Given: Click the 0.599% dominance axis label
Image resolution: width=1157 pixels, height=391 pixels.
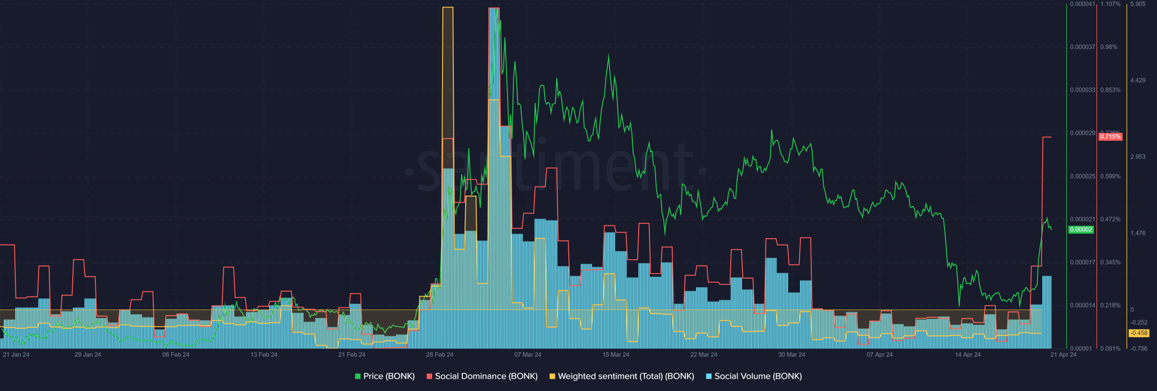Looking at the screenshot, I should coord(1110,176).
